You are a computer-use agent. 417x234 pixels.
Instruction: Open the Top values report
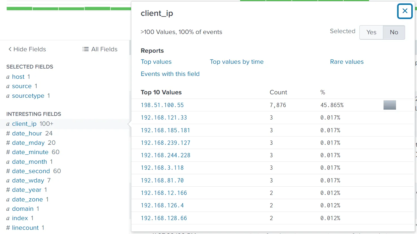(x=156, y=62)
